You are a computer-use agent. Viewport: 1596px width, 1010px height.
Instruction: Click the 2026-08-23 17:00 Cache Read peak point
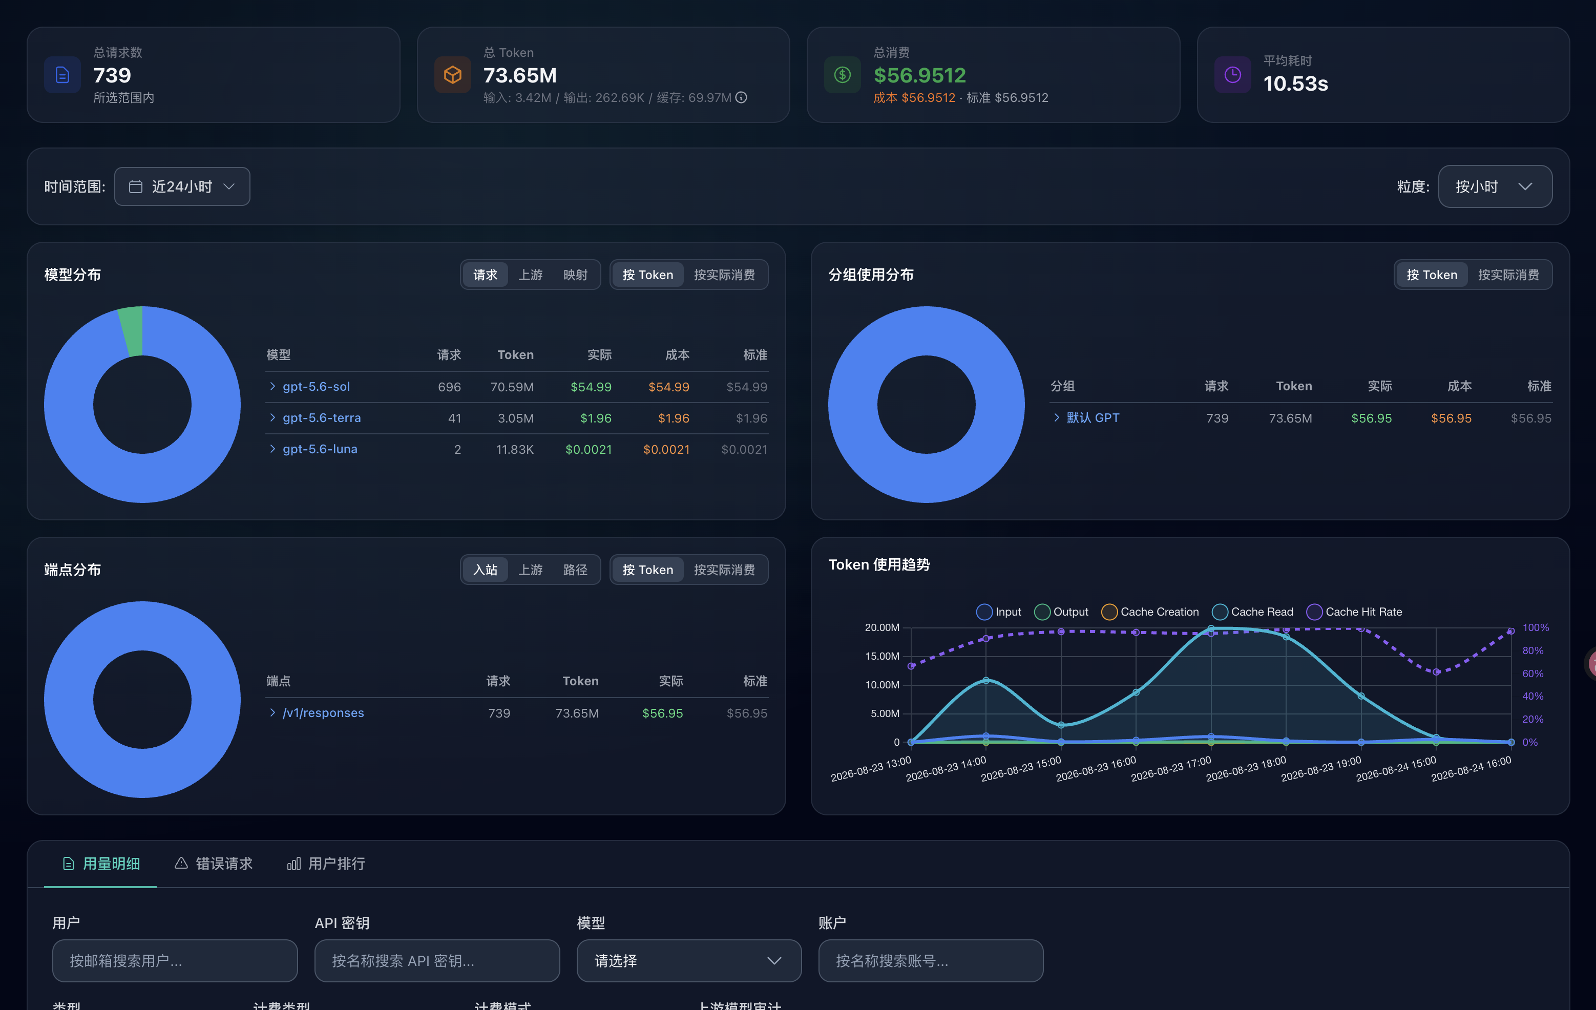pos(1211,628)
